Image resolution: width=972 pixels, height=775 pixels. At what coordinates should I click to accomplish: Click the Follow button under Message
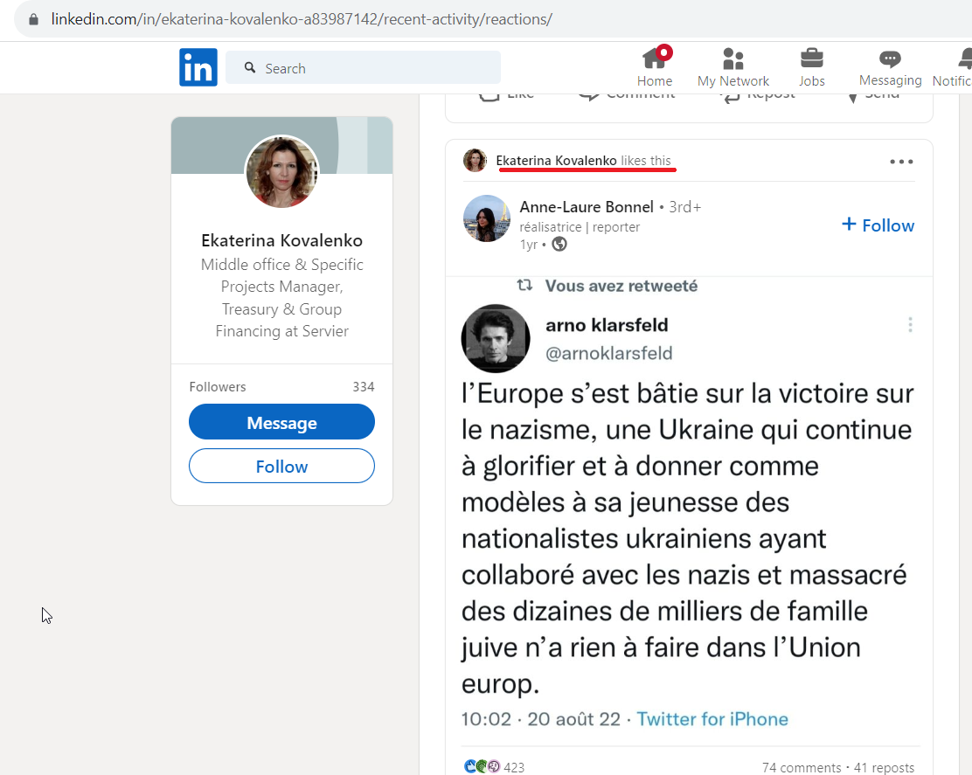(x=282, y=466)
